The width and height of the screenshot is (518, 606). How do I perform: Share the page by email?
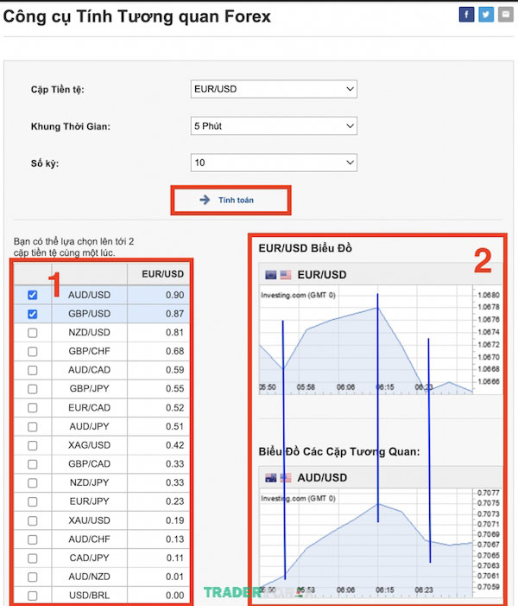tap(505, 15)
